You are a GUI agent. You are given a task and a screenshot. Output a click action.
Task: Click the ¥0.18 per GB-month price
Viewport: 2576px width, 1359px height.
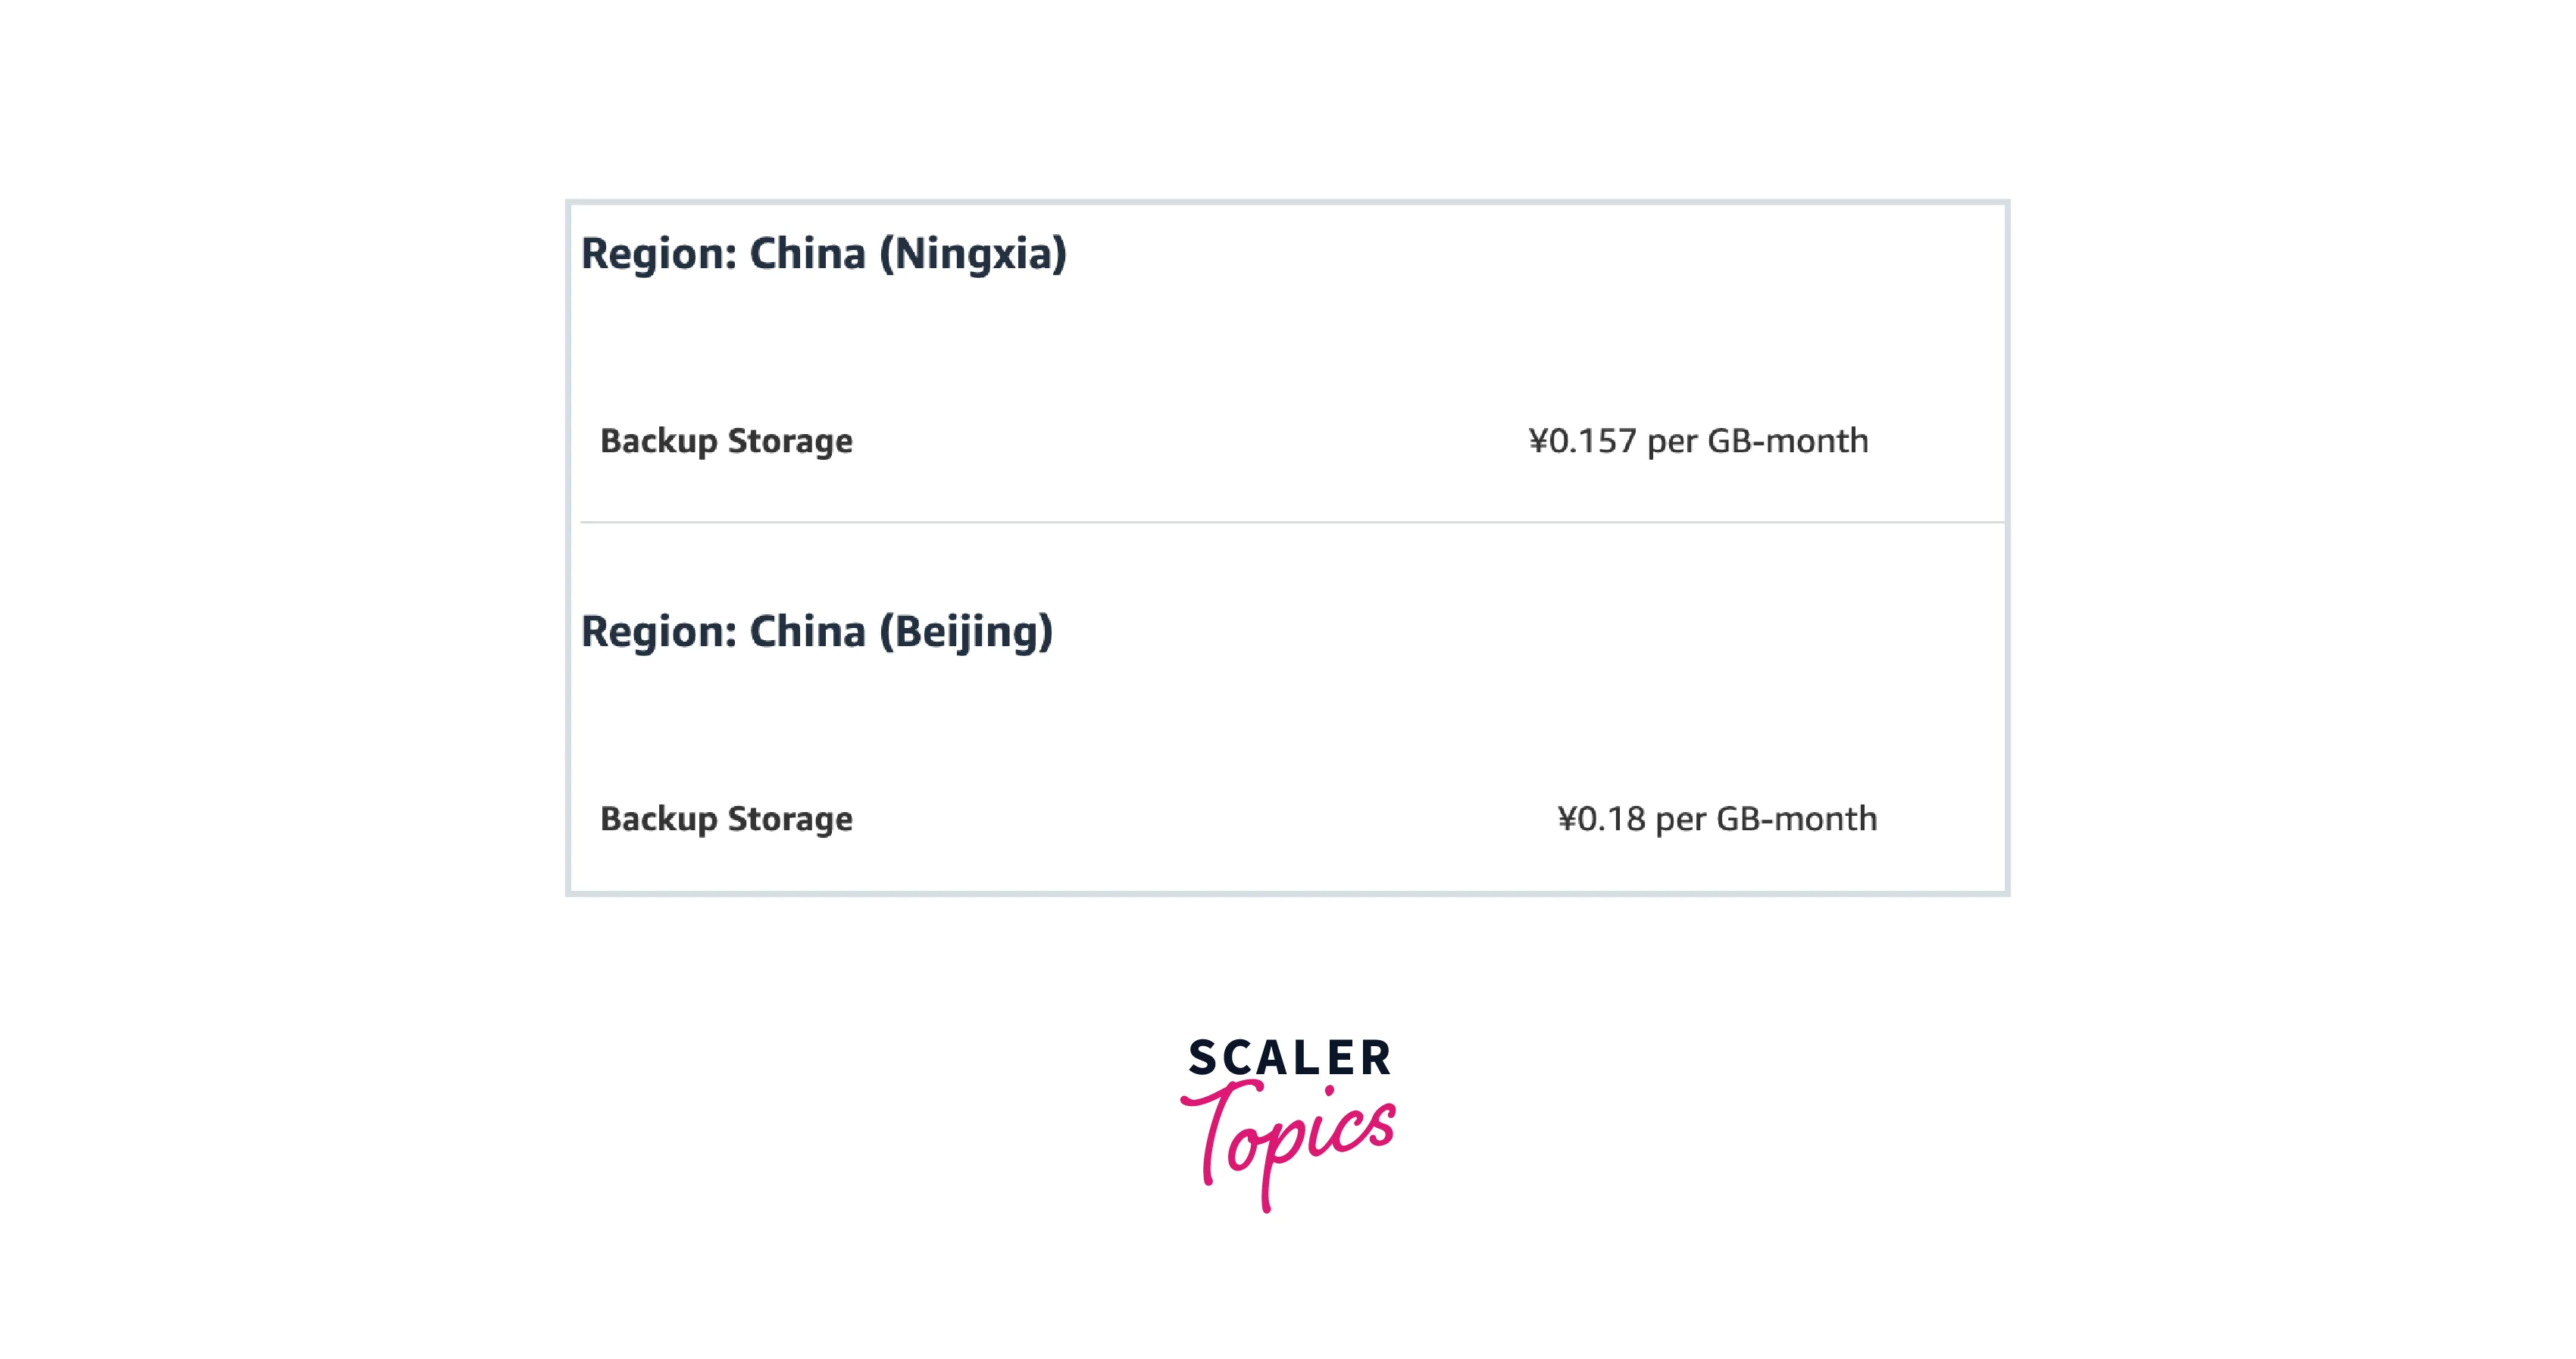point(1716,819)
